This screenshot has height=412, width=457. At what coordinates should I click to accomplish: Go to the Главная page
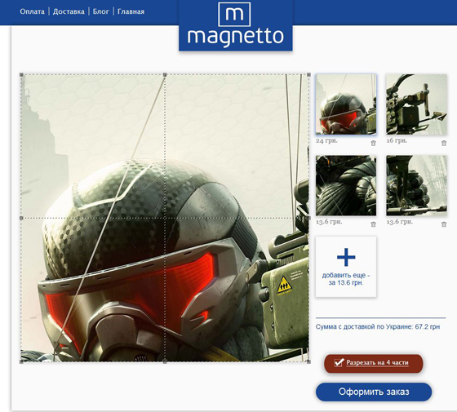pos(131,11)
